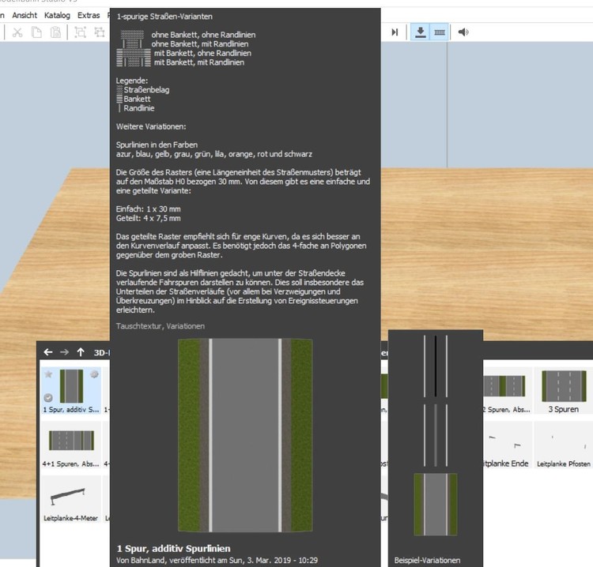Select the 'Leitplanke-4-Meter' catalog item

point(70,498)
